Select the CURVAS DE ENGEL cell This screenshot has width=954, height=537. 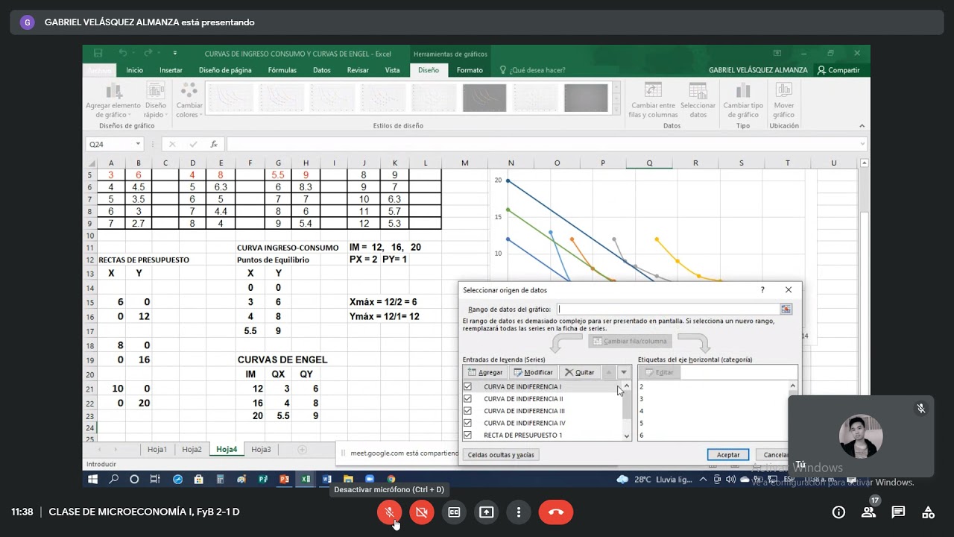pos(282,359)
